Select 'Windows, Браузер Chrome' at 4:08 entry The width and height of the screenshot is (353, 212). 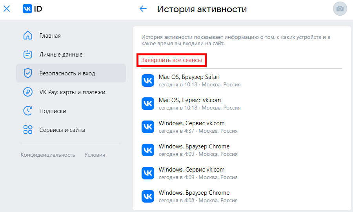point(194,193)
